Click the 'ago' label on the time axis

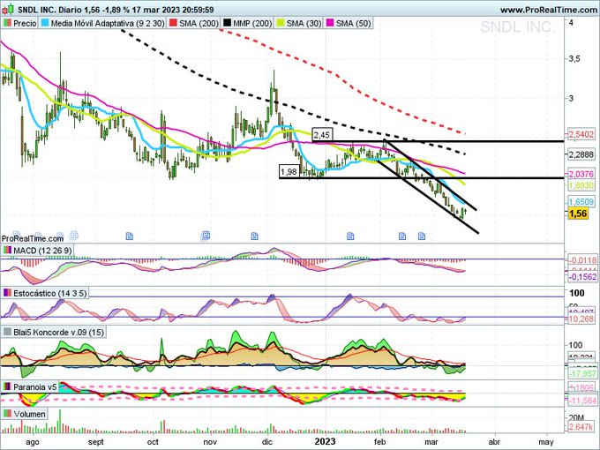[x=32, y=442]
